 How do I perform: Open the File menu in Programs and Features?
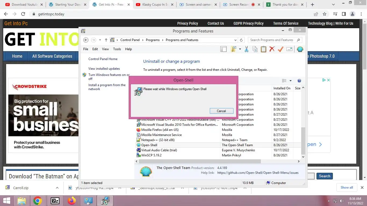[x=86, y=49]
